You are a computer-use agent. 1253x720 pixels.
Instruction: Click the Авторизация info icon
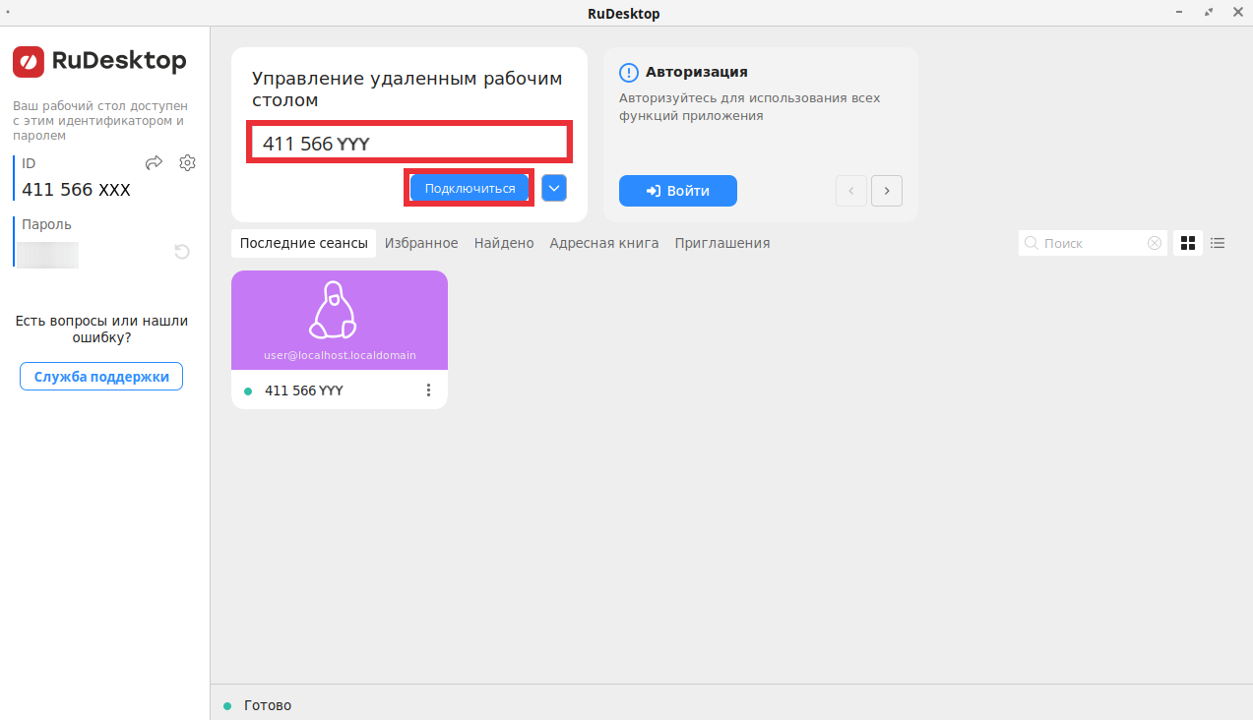pos(629,73)
